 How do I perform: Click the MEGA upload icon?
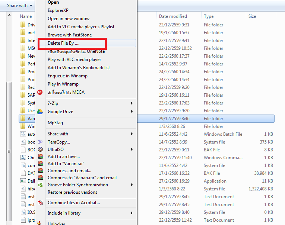click(x=40, y=92)
